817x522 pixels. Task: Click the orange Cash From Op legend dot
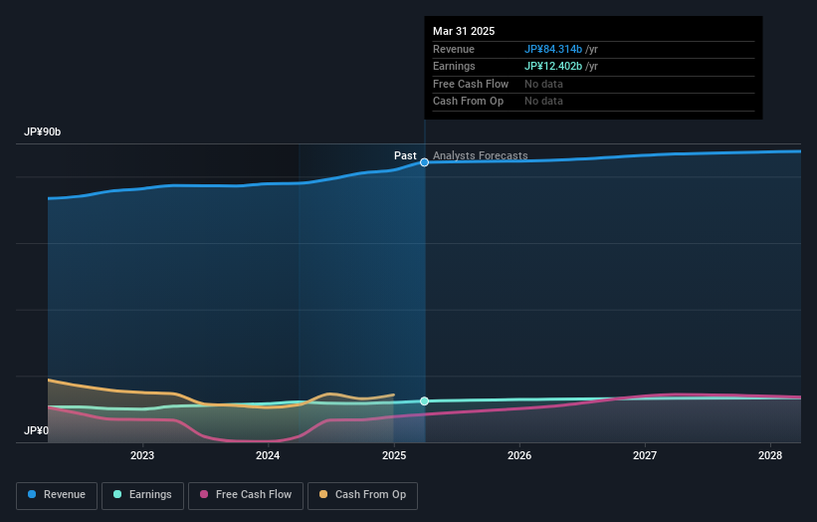pyautogui.click(x=323, y=494)
